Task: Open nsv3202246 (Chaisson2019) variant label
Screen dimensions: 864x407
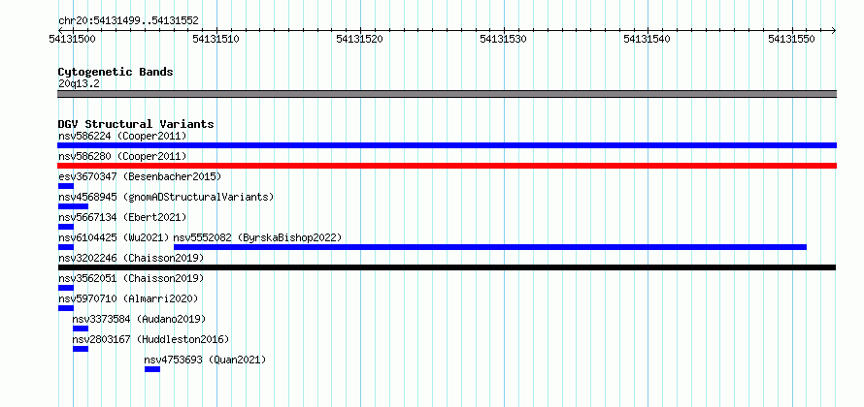Action: pyautogui.click(x=131, y=258)
